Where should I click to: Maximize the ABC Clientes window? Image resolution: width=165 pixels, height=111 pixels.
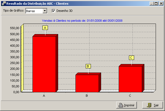pos(156,4)
